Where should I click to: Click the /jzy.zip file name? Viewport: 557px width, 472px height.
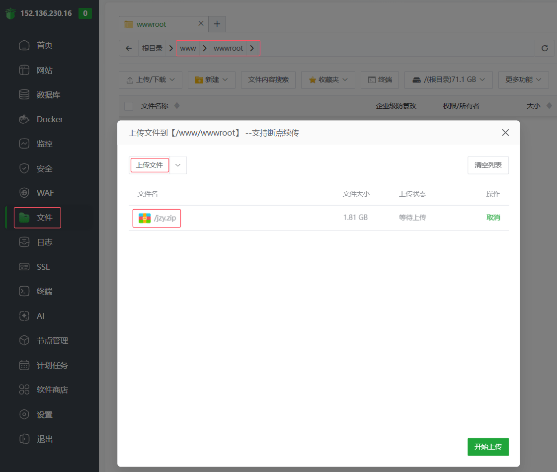165,218
